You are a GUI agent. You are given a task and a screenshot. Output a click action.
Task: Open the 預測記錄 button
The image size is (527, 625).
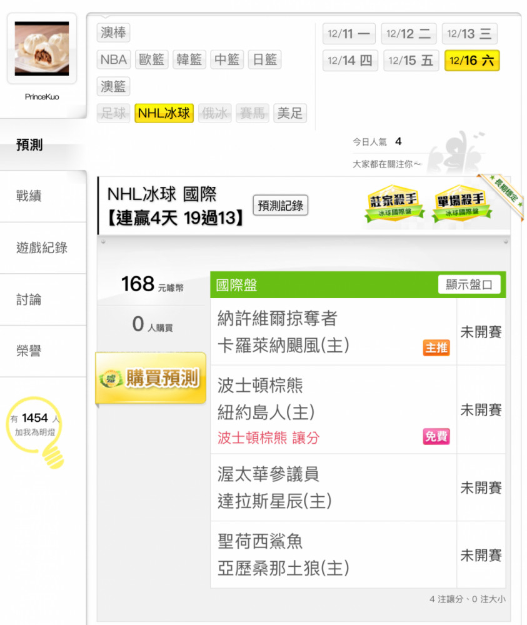(x=280, y=205)
